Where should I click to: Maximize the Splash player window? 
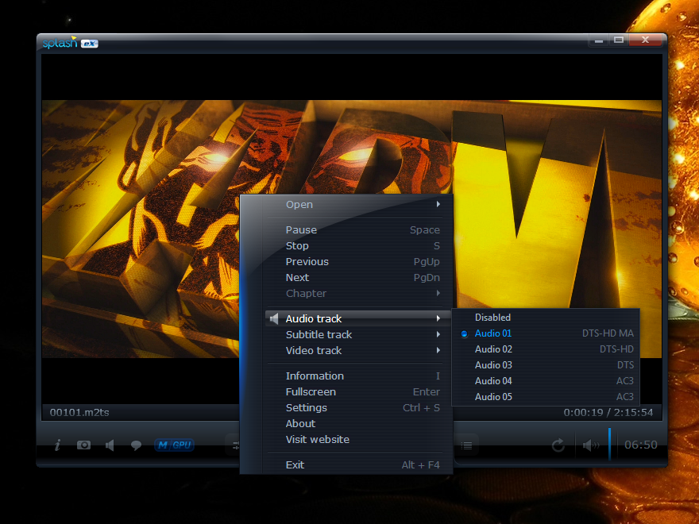point(619,40)
